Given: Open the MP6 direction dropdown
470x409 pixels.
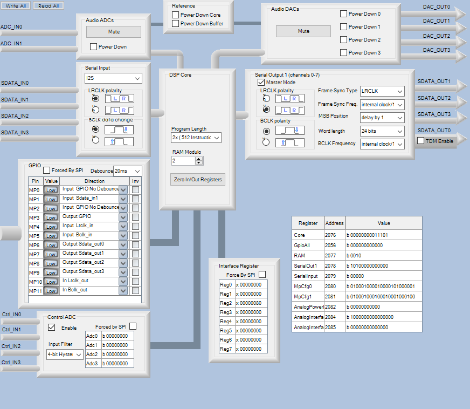Looking at the screenshot, I should coord(123,244).
